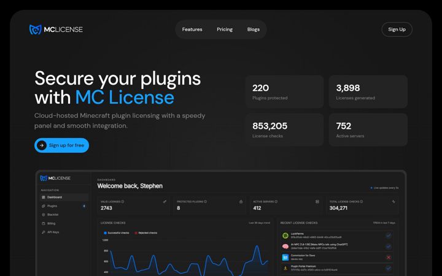Viewport: 442px width, 276px height.
Task: Click the key icon on the Valid Licenses card
Action: tap(165, 202)
